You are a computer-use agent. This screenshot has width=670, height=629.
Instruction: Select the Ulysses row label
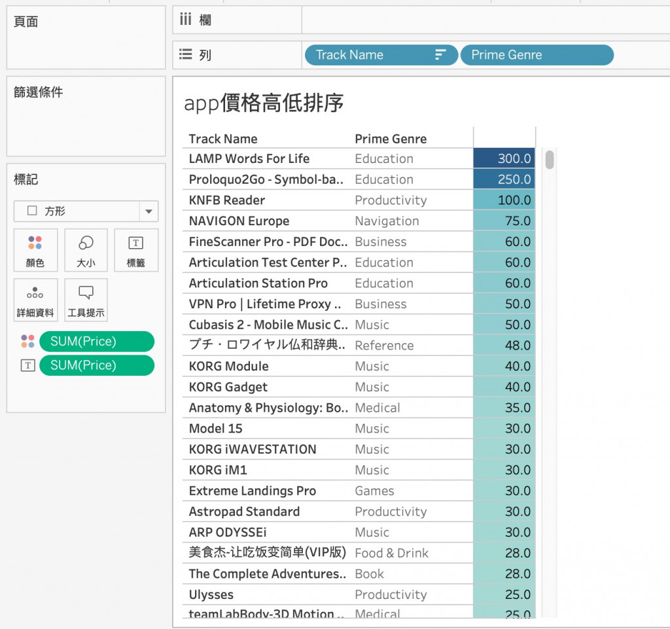(211, 594)
